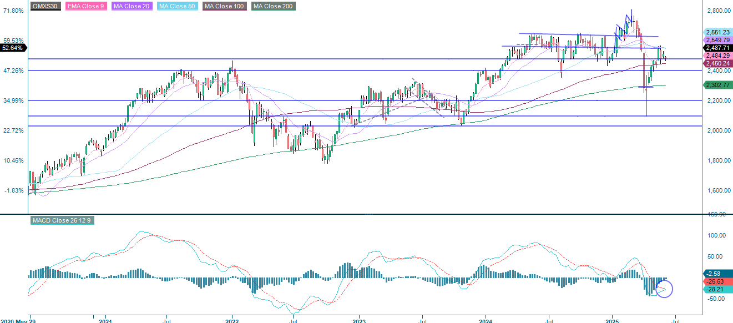Click the black 2,487.71 last-price tag
The height and width of the screenshot is (323, 733).
click(716, 48)
